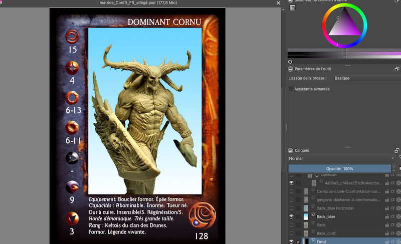
Task: Click the lock icon on Back_conf layer
Action: pyautogui.click(x=386, y=233)
